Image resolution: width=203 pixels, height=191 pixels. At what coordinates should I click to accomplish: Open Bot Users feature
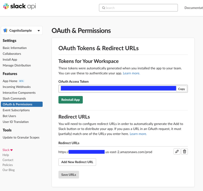pos(9,116)
